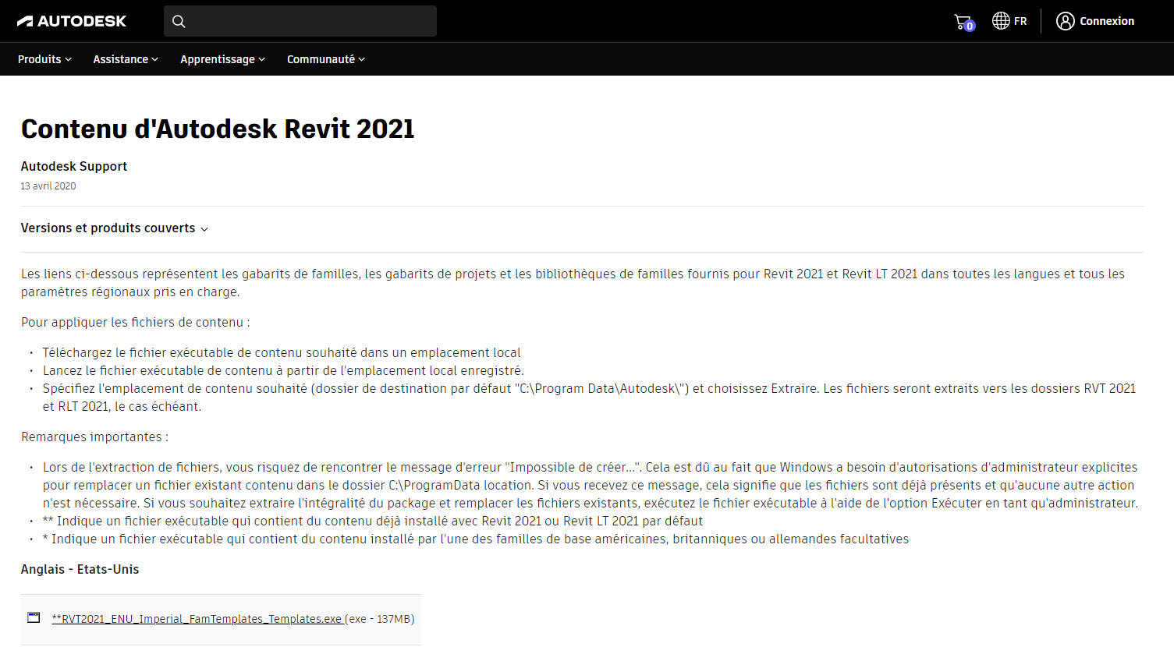Click the exe file icon beside download link
Screen dimensions: 1174x647
coord(34,617)
